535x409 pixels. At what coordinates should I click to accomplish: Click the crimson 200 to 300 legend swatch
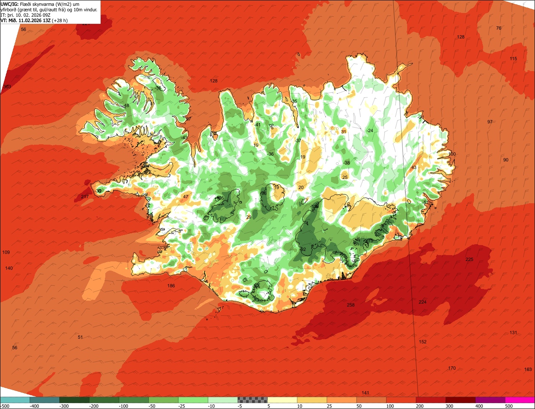point(431,400)
